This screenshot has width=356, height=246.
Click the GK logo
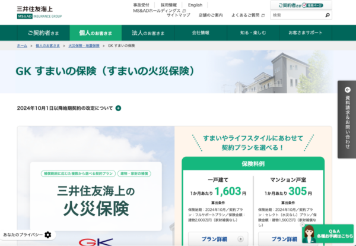click(x=96, y=242)
